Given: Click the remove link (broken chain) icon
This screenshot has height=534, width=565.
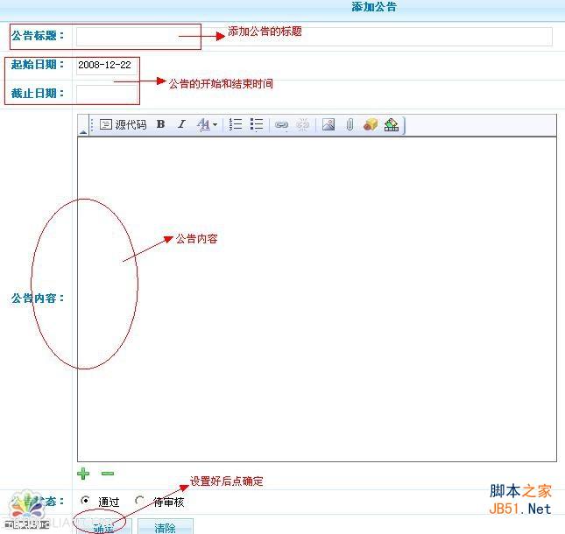Looking at the screenshot, I should 302,125.
